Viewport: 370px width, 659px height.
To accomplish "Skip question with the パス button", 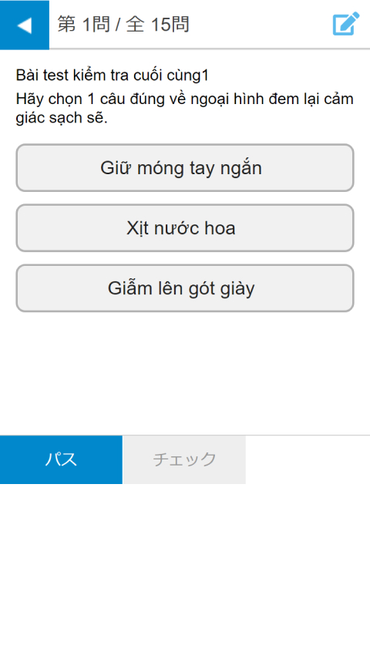I will coord(61,459).
